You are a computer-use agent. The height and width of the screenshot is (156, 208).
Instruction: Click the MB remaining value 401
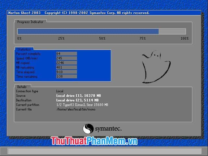point(66,67)
